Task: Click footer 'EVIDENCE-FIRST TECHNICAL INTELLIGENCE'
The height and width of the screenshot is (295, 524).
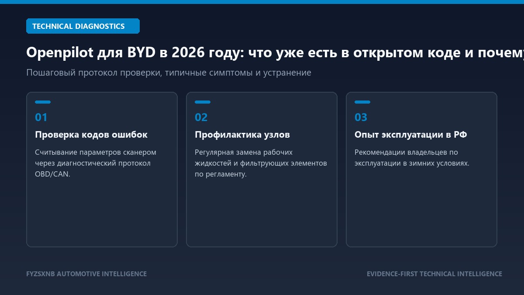Action: point(434,274)
